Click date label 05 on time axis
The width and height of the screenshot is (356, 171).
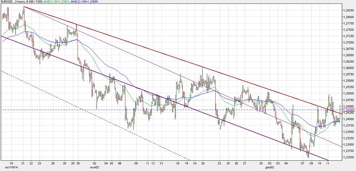click(111, 163)
